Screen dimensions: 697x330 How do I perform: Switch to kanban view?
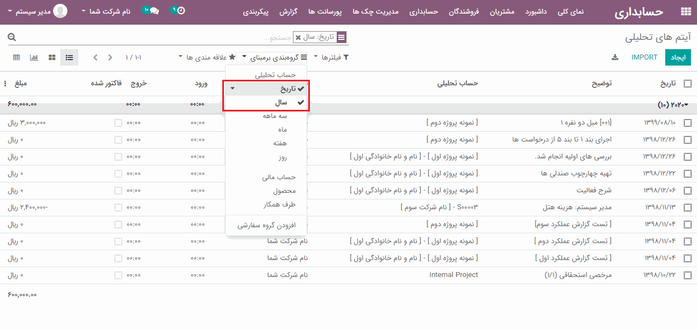coord(52,57)
